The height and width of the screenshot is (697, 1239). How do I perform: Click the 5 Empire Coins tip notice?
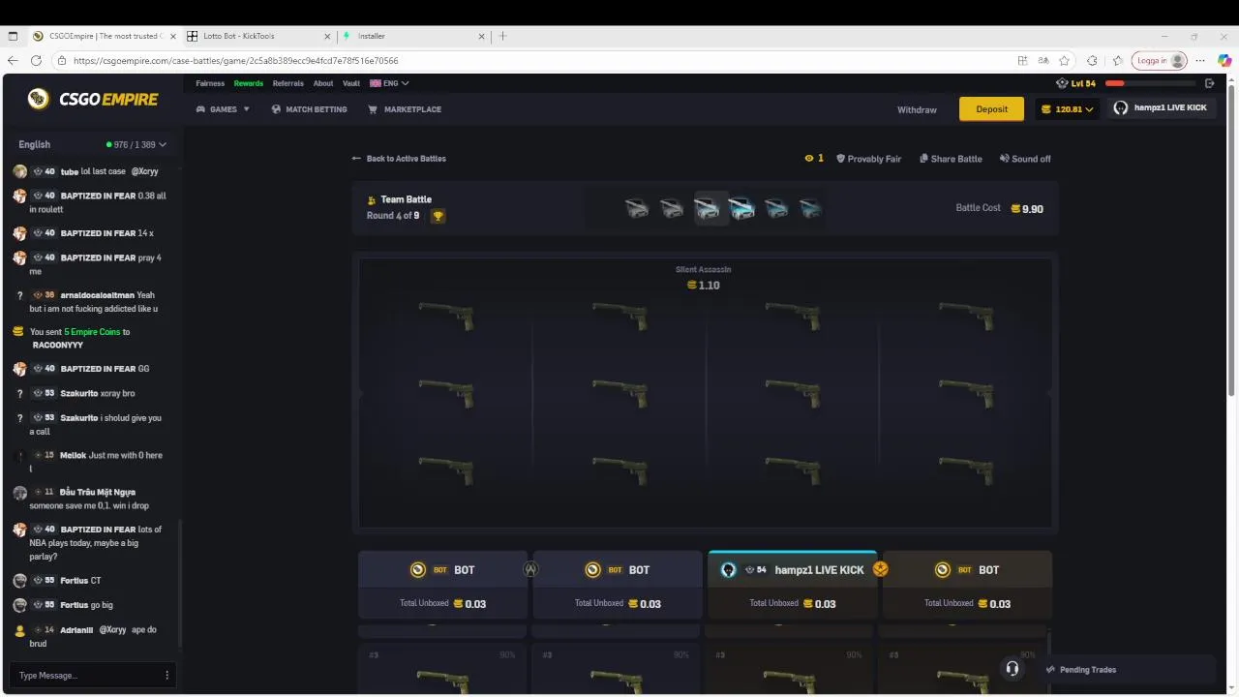tap(92, 332)
